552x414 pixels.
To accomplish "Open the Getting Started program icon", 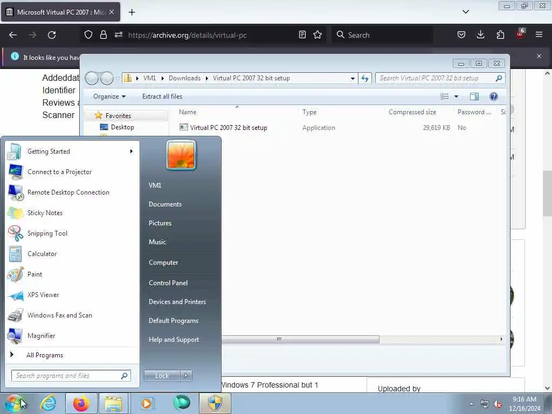I will [x=15, y=151].
